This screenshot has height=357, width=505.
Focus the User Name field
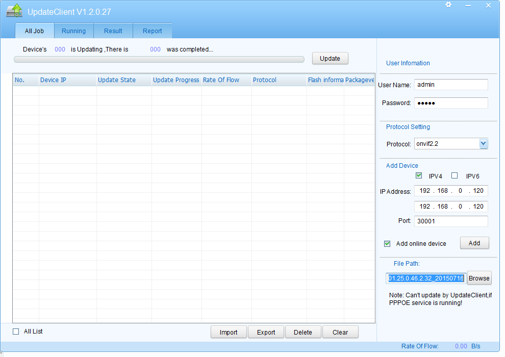(x=451, y=85)
